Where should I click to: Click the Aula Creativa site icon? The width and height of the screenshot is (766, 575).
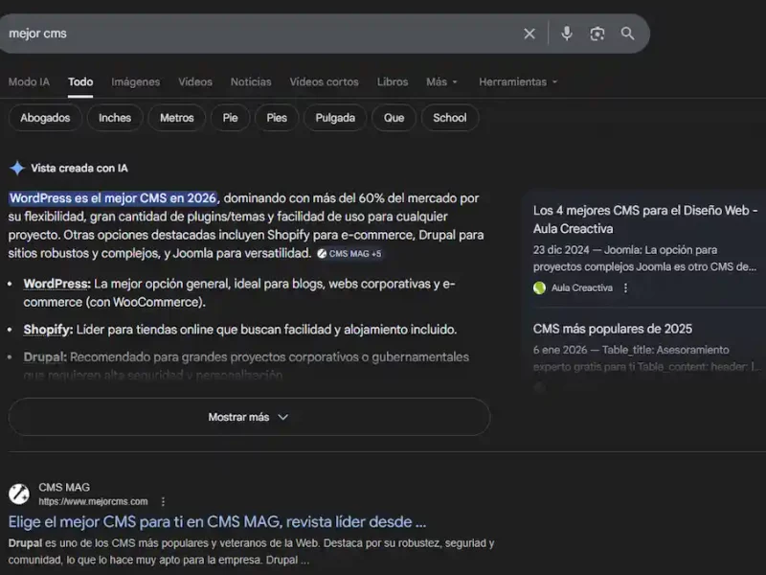[539, 287]
